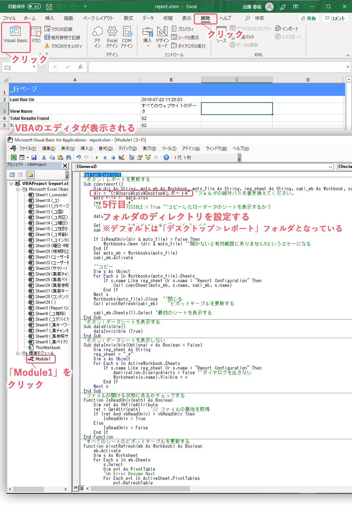The image size is (352, 505).
Task: Toggle デザインモード in Excel ribbon
Action: (162, 37)
